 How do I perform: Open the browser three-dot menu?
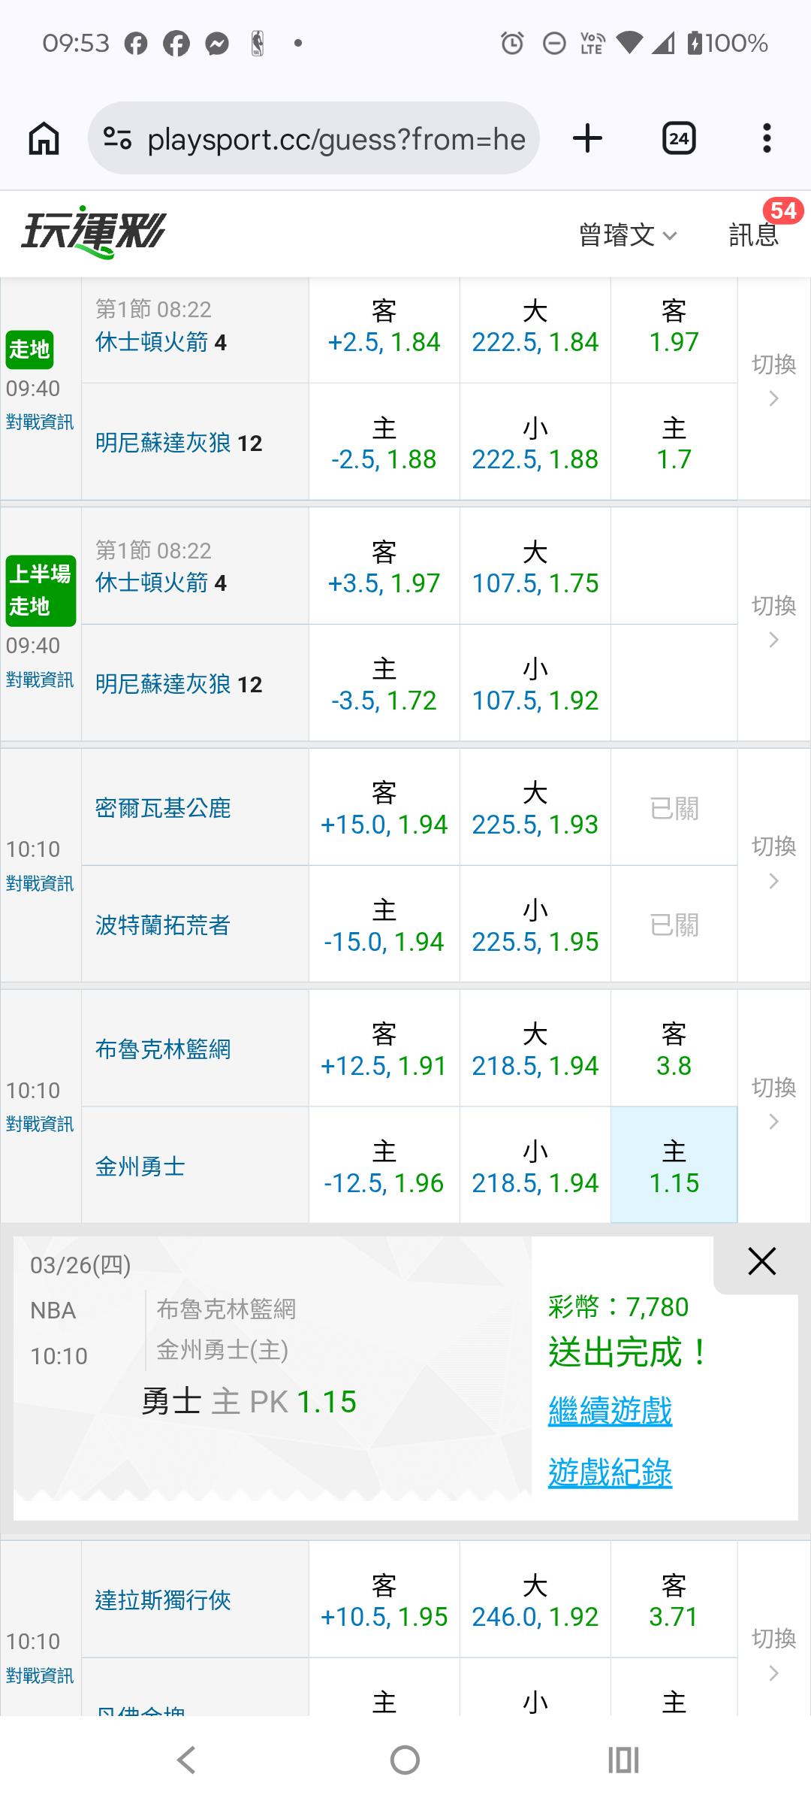click(x=766, y=138)
